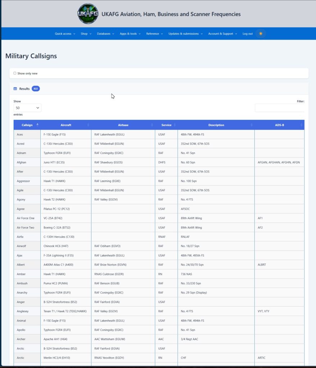Viewport: 316px width, 368px height.
Task: Sort the table by Service column
Action: [x=166, y=125]
